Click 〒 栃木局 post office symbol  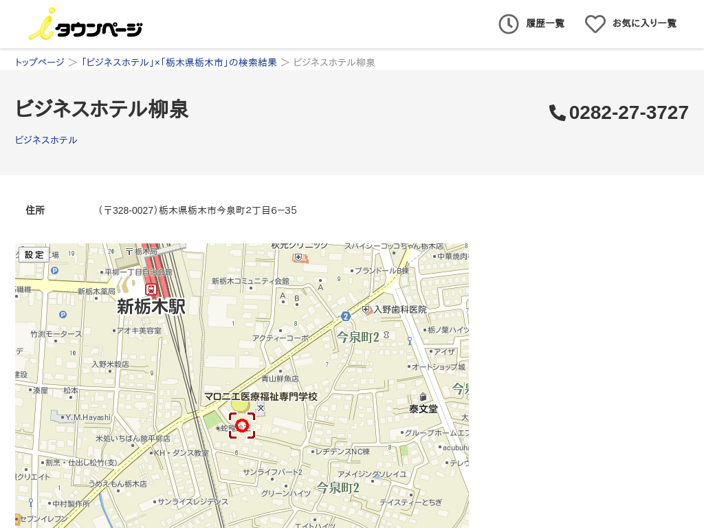click(x=129, y=252)
